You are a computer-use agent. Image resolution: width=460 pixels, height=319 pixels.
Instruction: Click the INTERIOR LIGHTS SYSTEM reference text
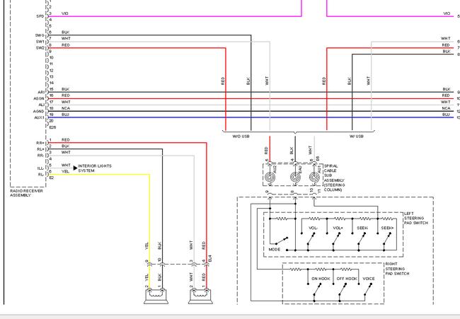[x=95, y=168]
